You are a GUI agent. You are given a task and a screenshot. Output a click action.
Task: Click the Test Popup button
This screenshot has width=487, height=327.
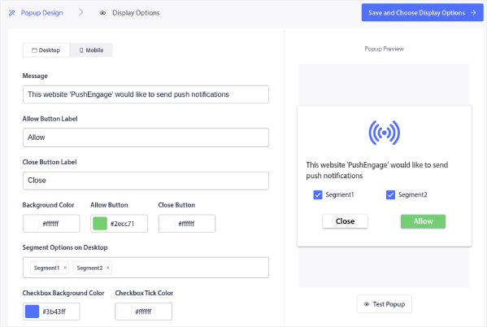[385, 304]
